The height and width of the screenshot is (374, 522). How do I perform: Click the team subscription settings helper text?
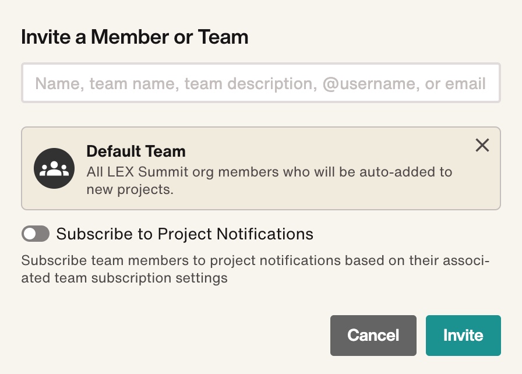[x=255, y=269]
